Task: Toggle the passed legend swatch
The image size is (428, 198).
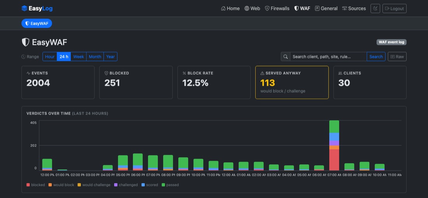Action: coord(163,185)
